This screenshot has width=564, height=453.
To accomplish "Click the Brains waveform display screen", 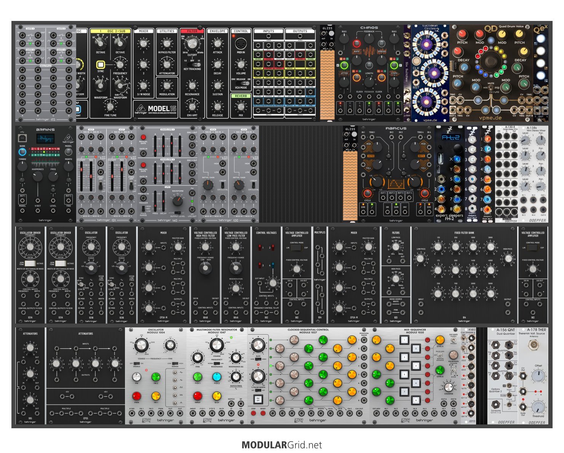I will point(45,139).
